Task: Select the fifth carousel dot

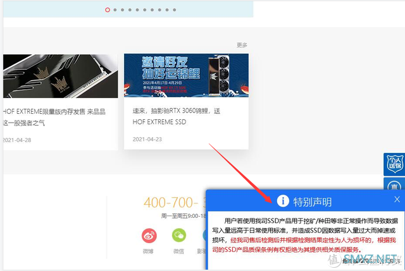Action: pos(137,10)
